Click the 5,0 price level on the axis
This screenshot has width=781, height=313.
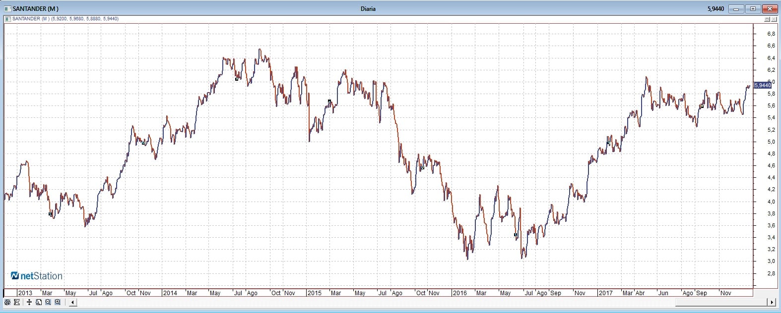[x=771, y=142]
